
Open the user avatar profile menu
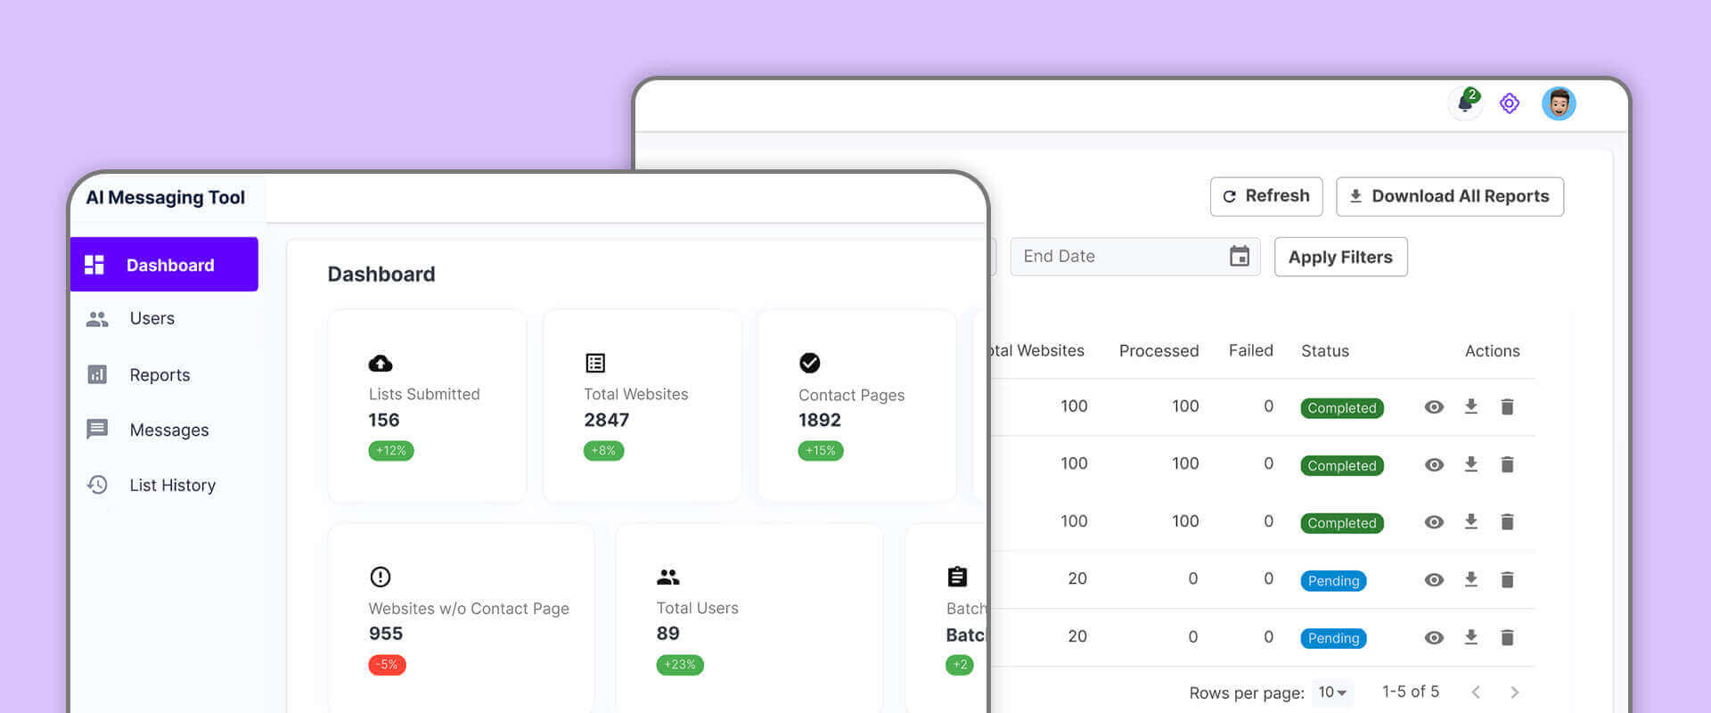click(1559, 103)
